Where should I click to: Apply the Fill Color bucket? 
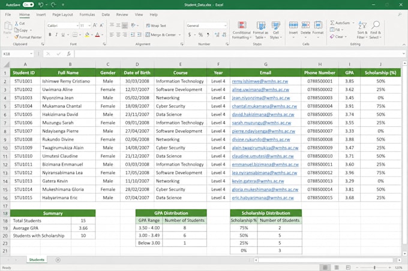[x=87, y=35]
